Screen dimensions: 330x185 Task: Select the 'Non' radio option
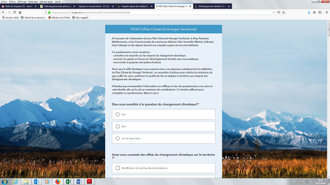tap(163, 126)
